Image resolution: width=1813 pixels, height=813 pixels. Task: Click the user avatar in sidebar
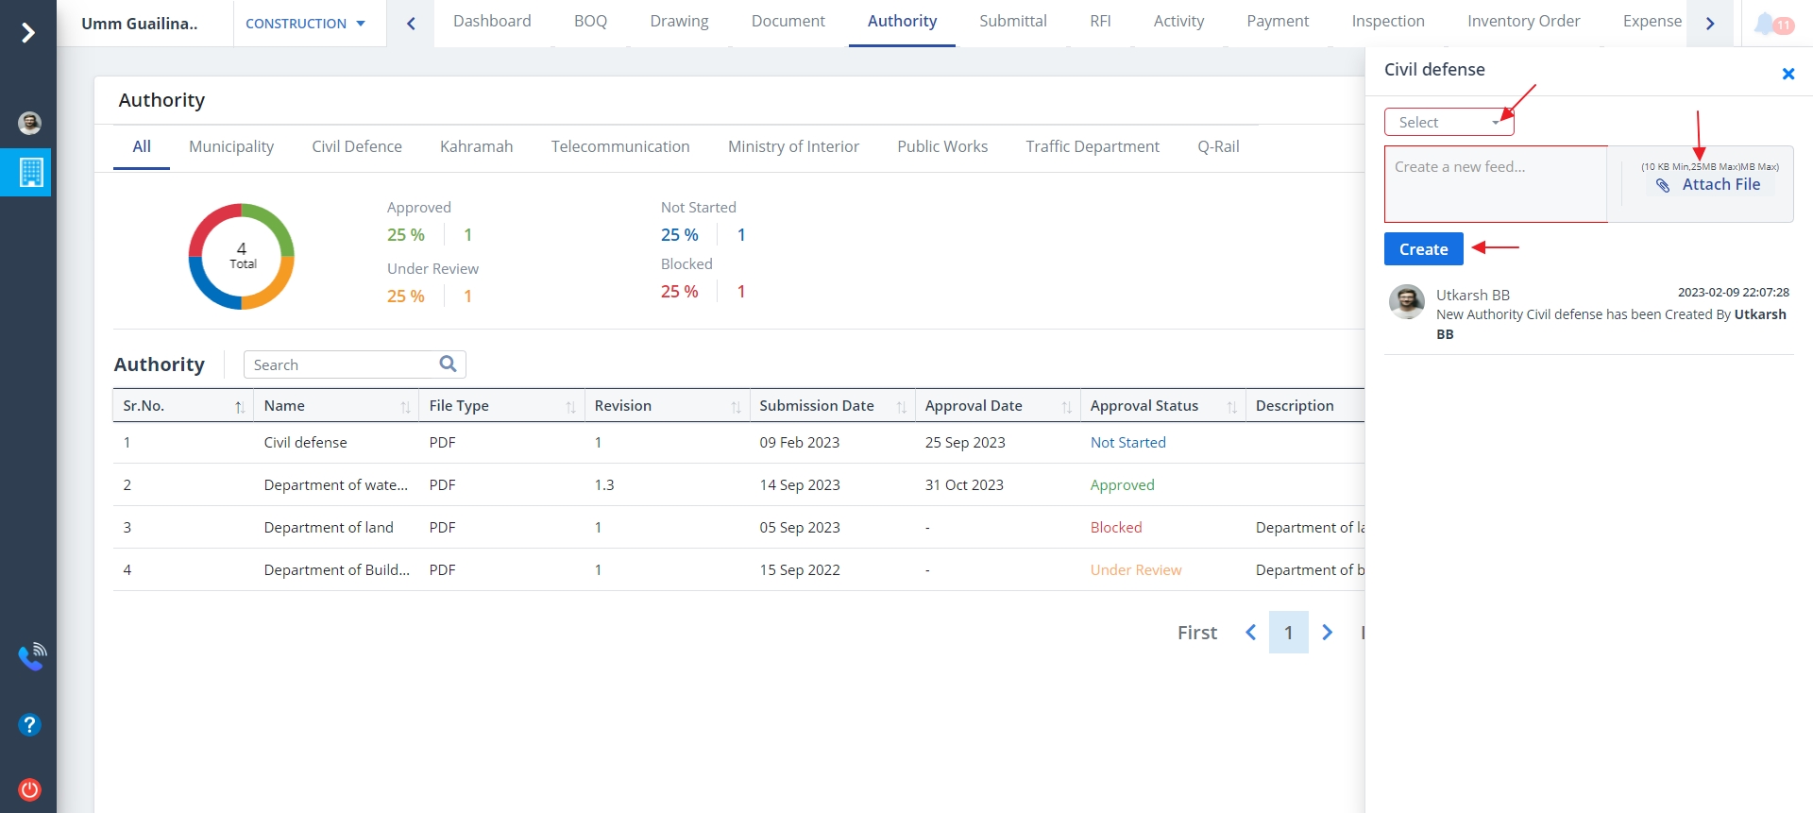29,123
